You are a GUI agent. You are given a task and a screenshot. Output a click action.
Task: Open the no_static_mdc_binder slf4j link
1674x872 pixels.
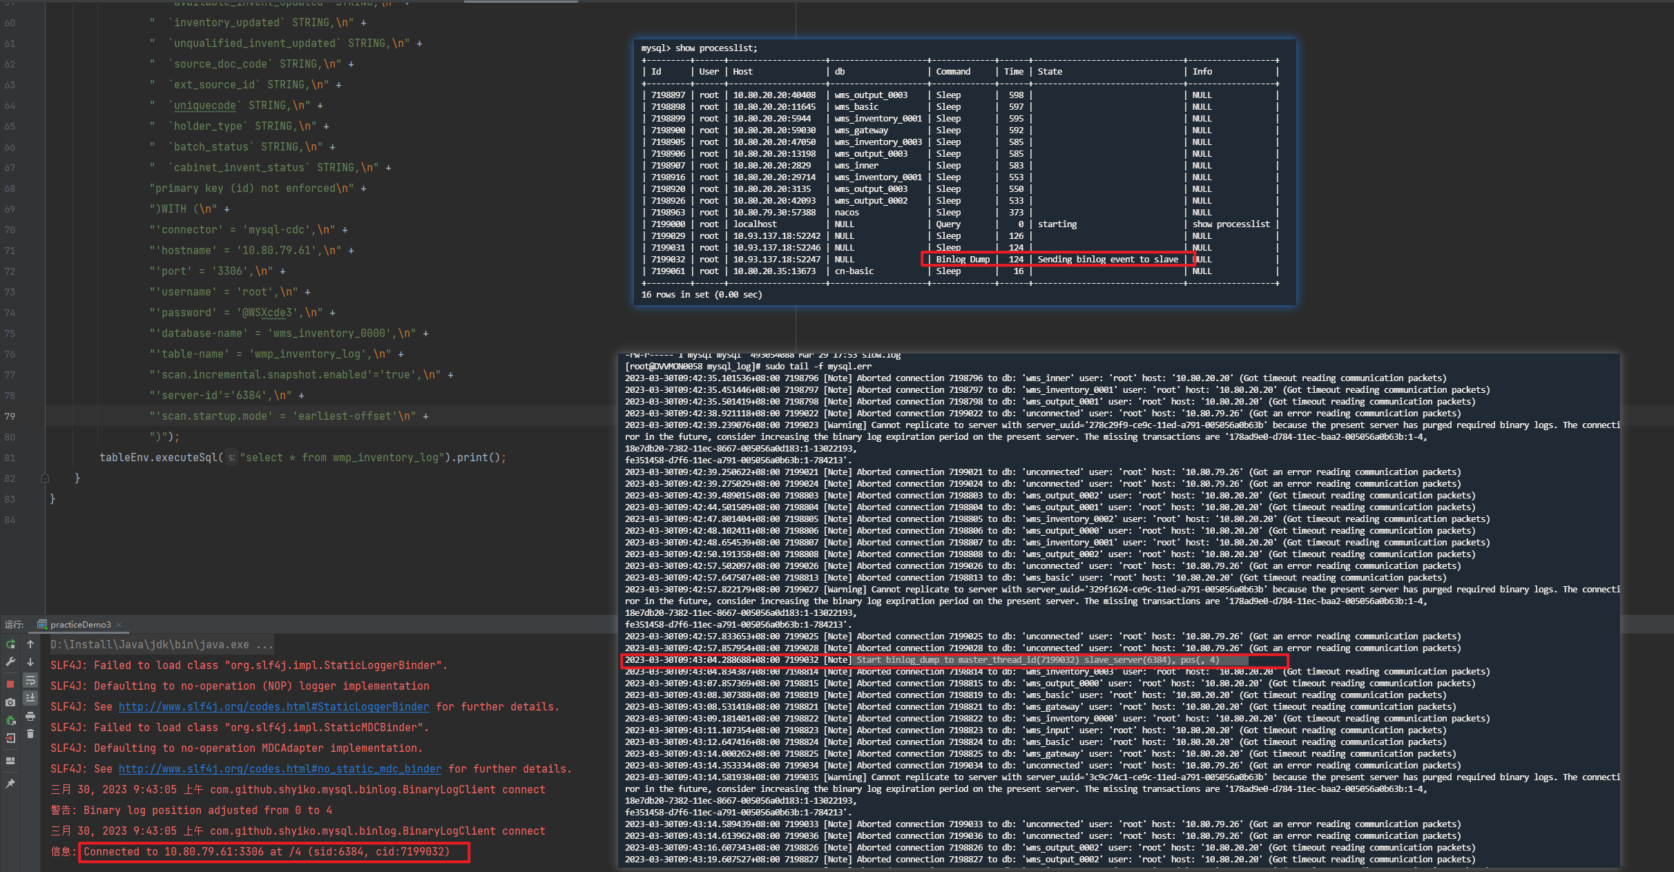[280, 768]
